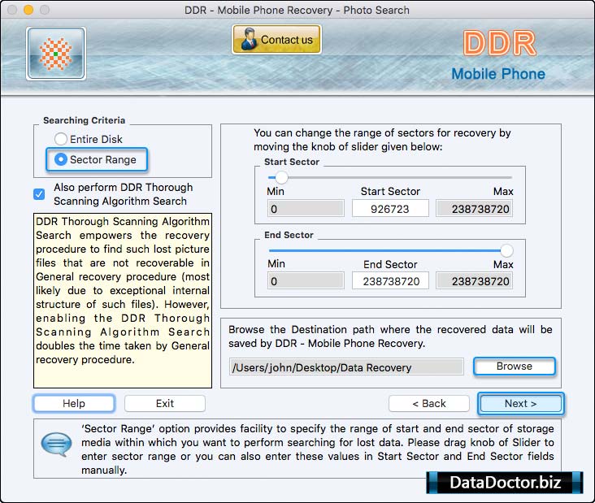Click the End Sector Min field

(306, 281)
